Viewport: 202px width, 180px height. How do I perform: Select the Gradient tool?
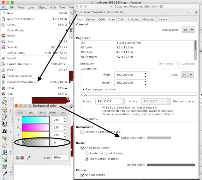(5, 160)
